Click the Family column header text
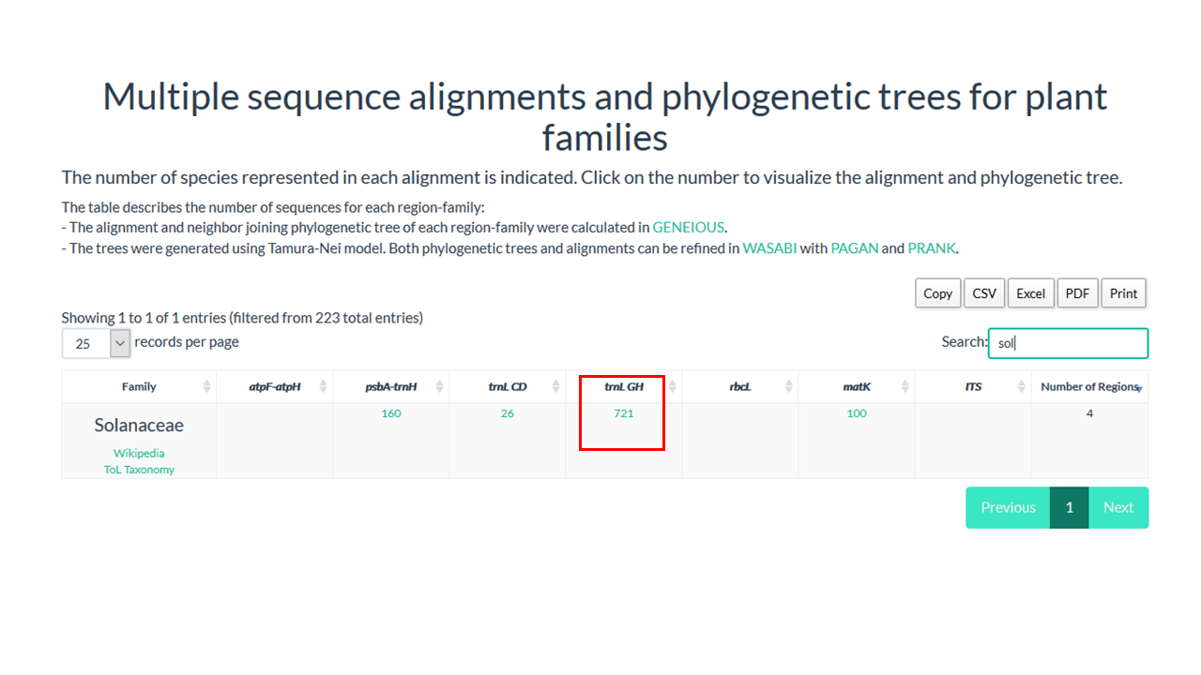The height and width of the screenshot is (675, 1201). [139, 386]
